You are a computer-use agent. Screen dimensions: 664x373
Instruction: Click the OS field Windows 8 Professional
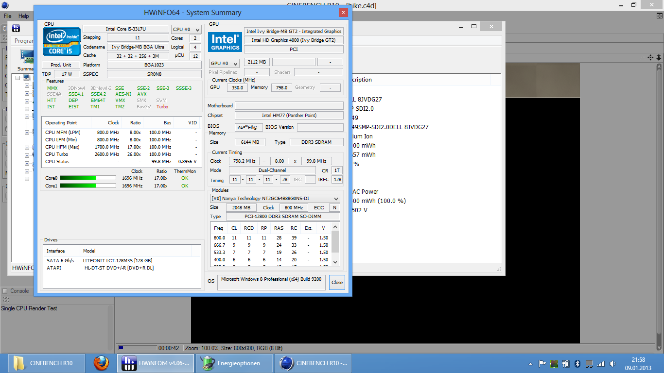tap(272, 282)
